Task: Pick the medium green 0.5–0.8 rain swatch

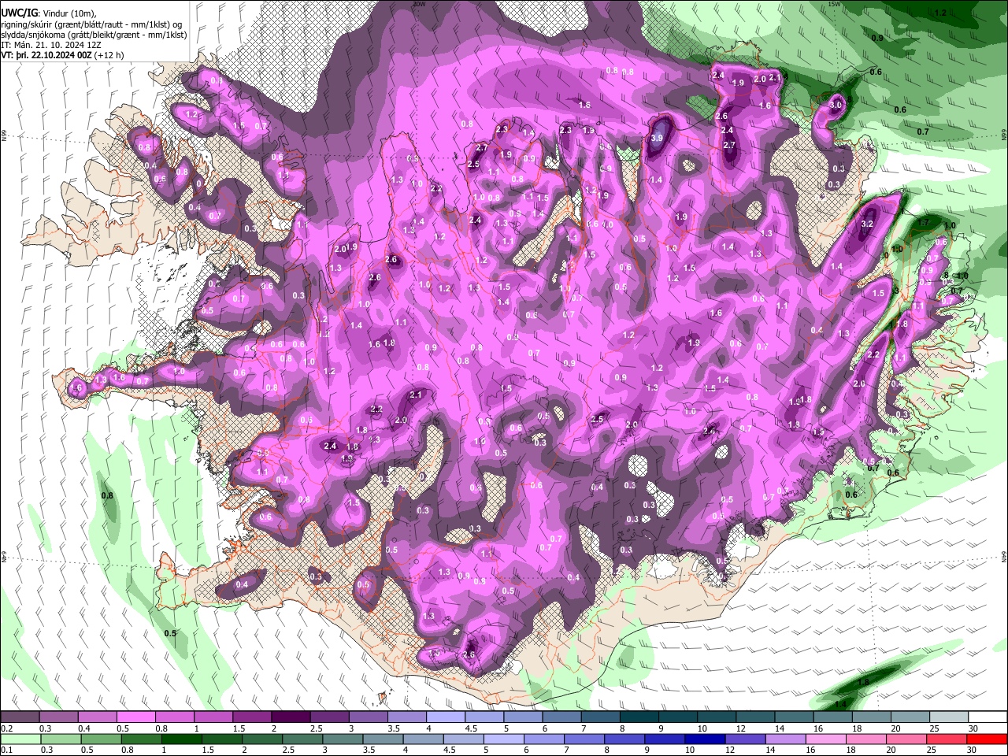Action: coord(101,739)
